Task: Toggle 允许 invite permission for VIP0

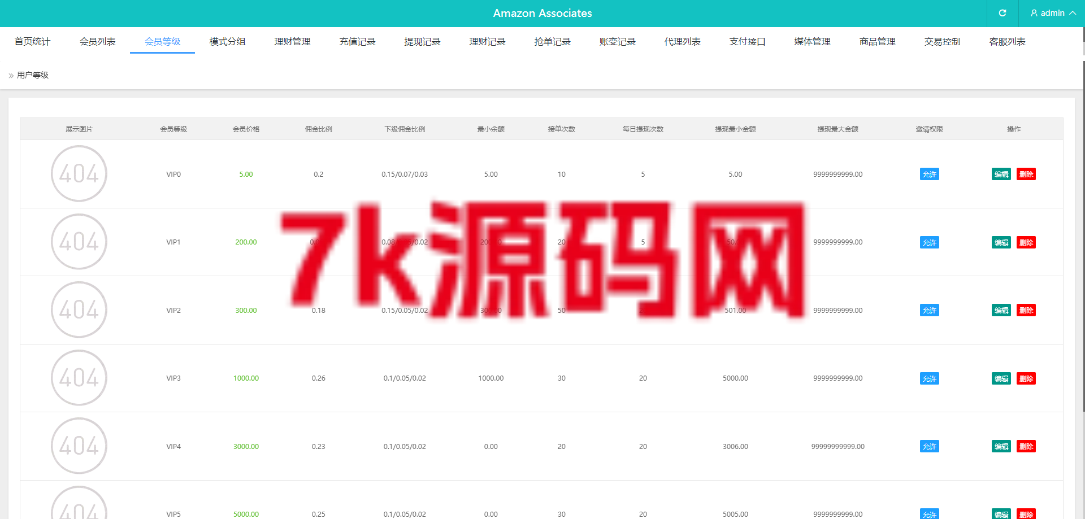Action: [929, 174]
